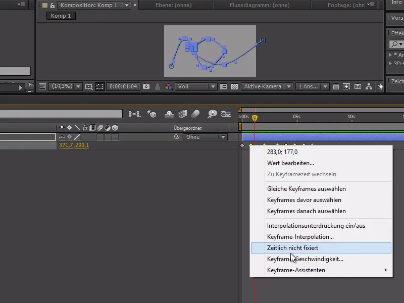Open the Keyframe-Assistenten submenu
Screen dimensions: 404x303
pyautogui.click(x=321, y=270)
